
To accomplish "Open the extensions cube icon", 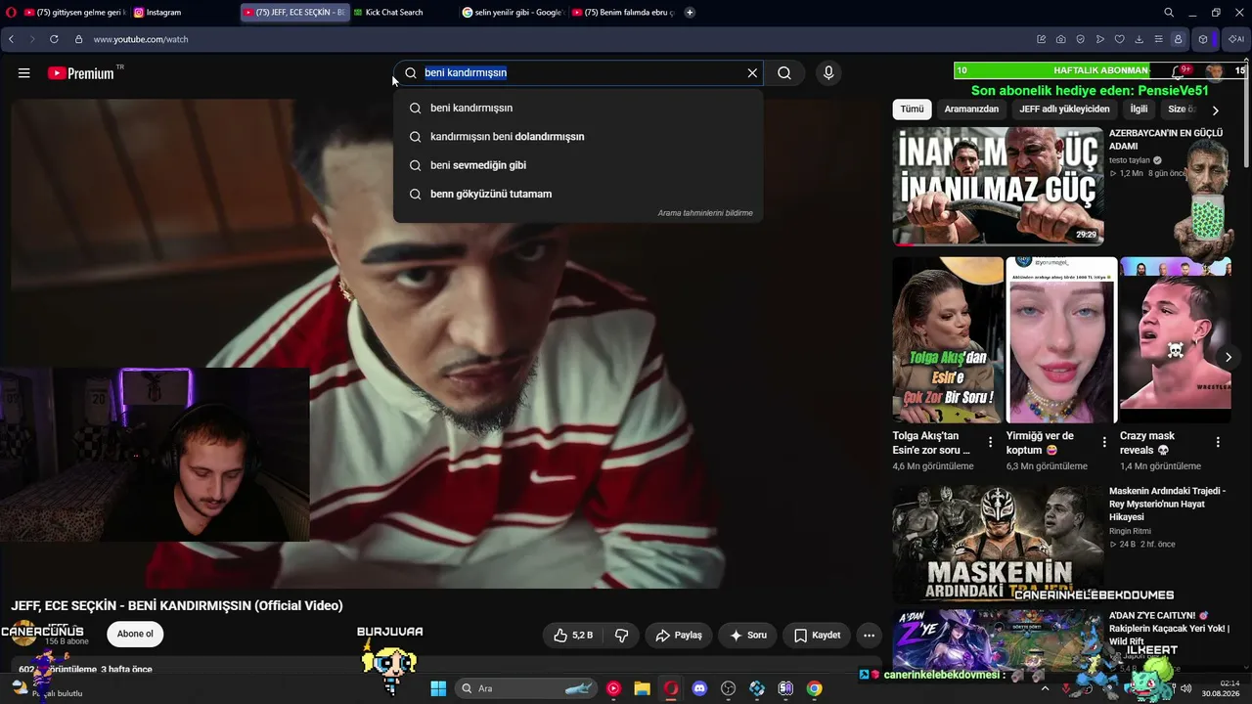I will [x=1203, y=39].
